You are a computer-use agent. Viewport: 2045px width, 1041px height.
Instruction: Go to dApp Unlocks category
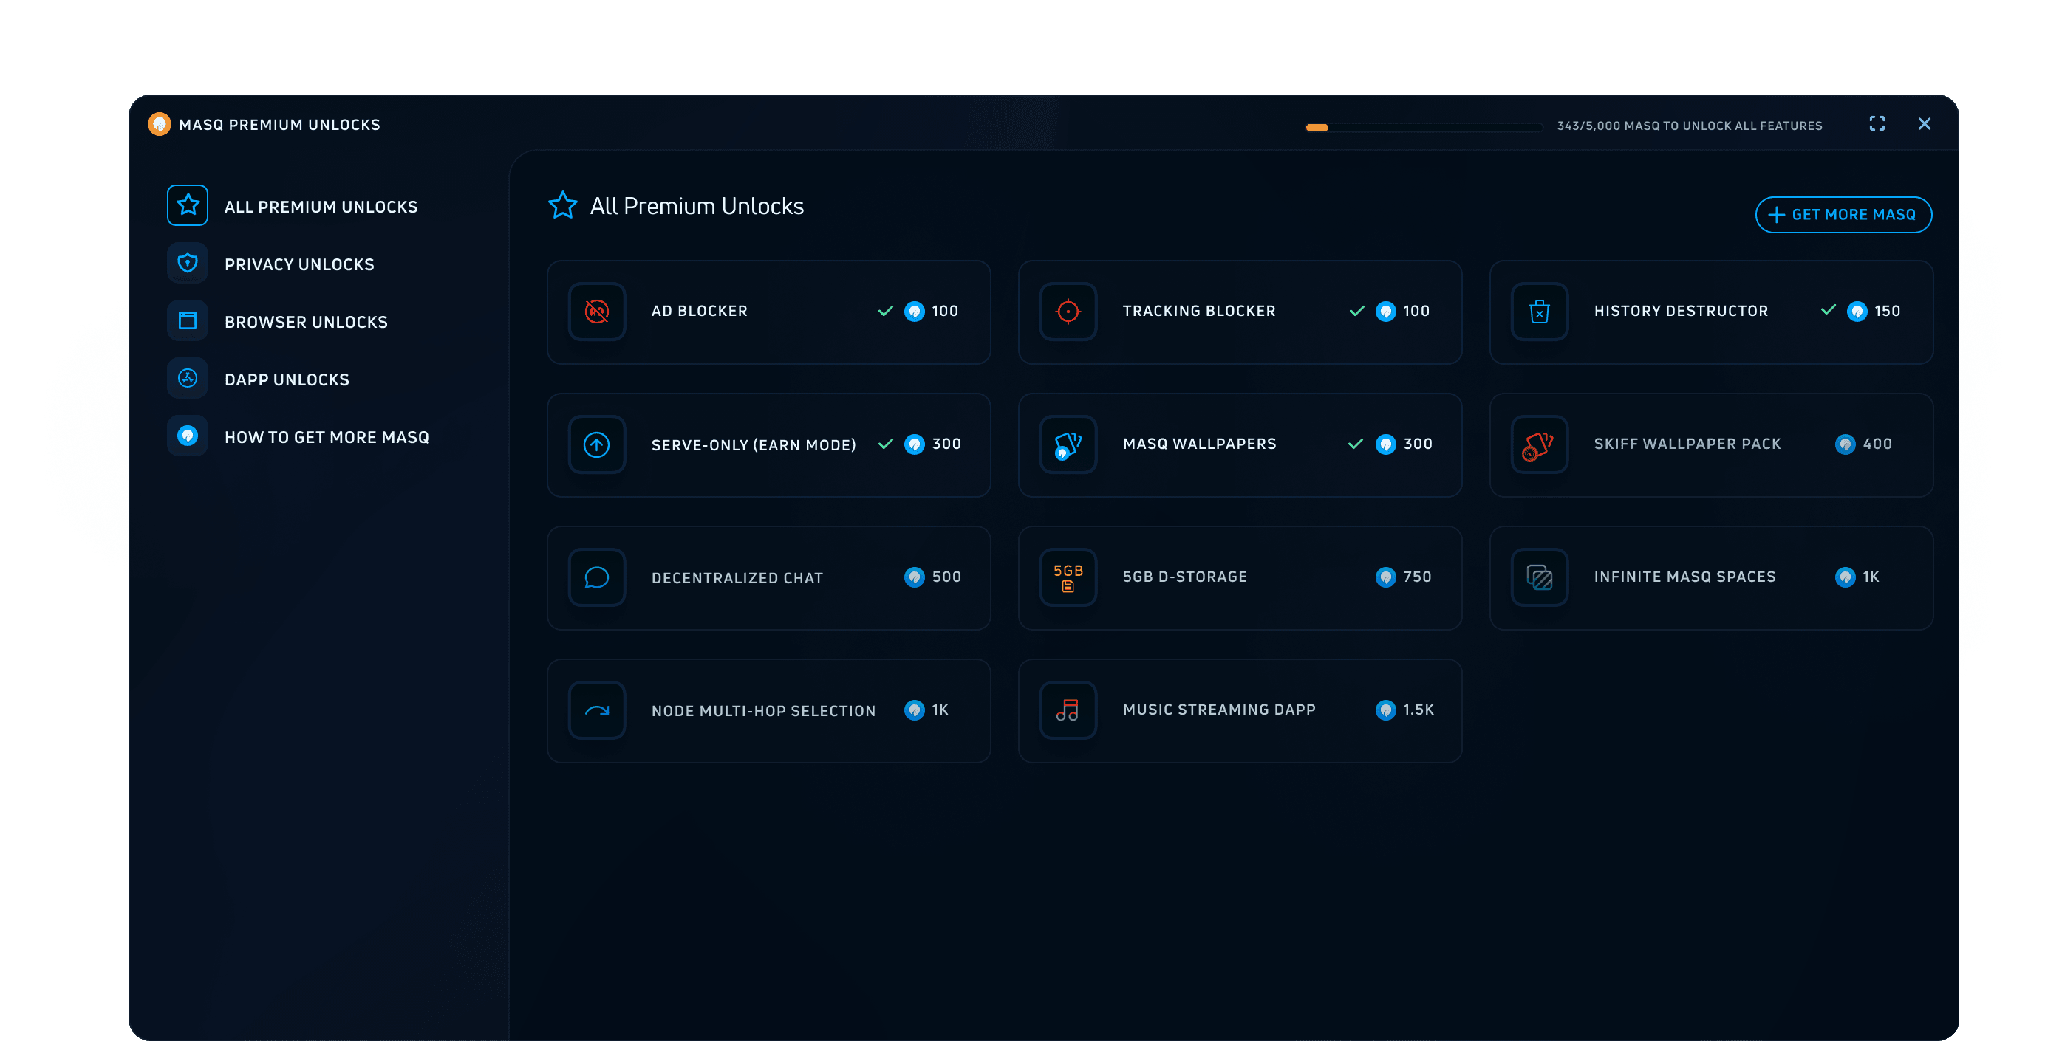coord(287,379)
